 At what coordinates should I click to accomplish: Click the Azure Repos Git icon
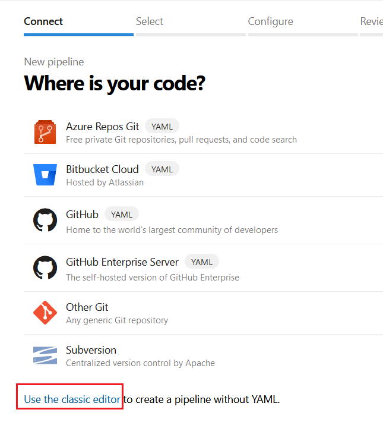45,132
